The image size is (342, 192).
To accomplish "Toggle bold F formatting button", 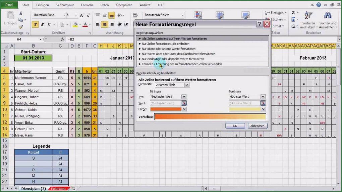I will coord(35,24).
